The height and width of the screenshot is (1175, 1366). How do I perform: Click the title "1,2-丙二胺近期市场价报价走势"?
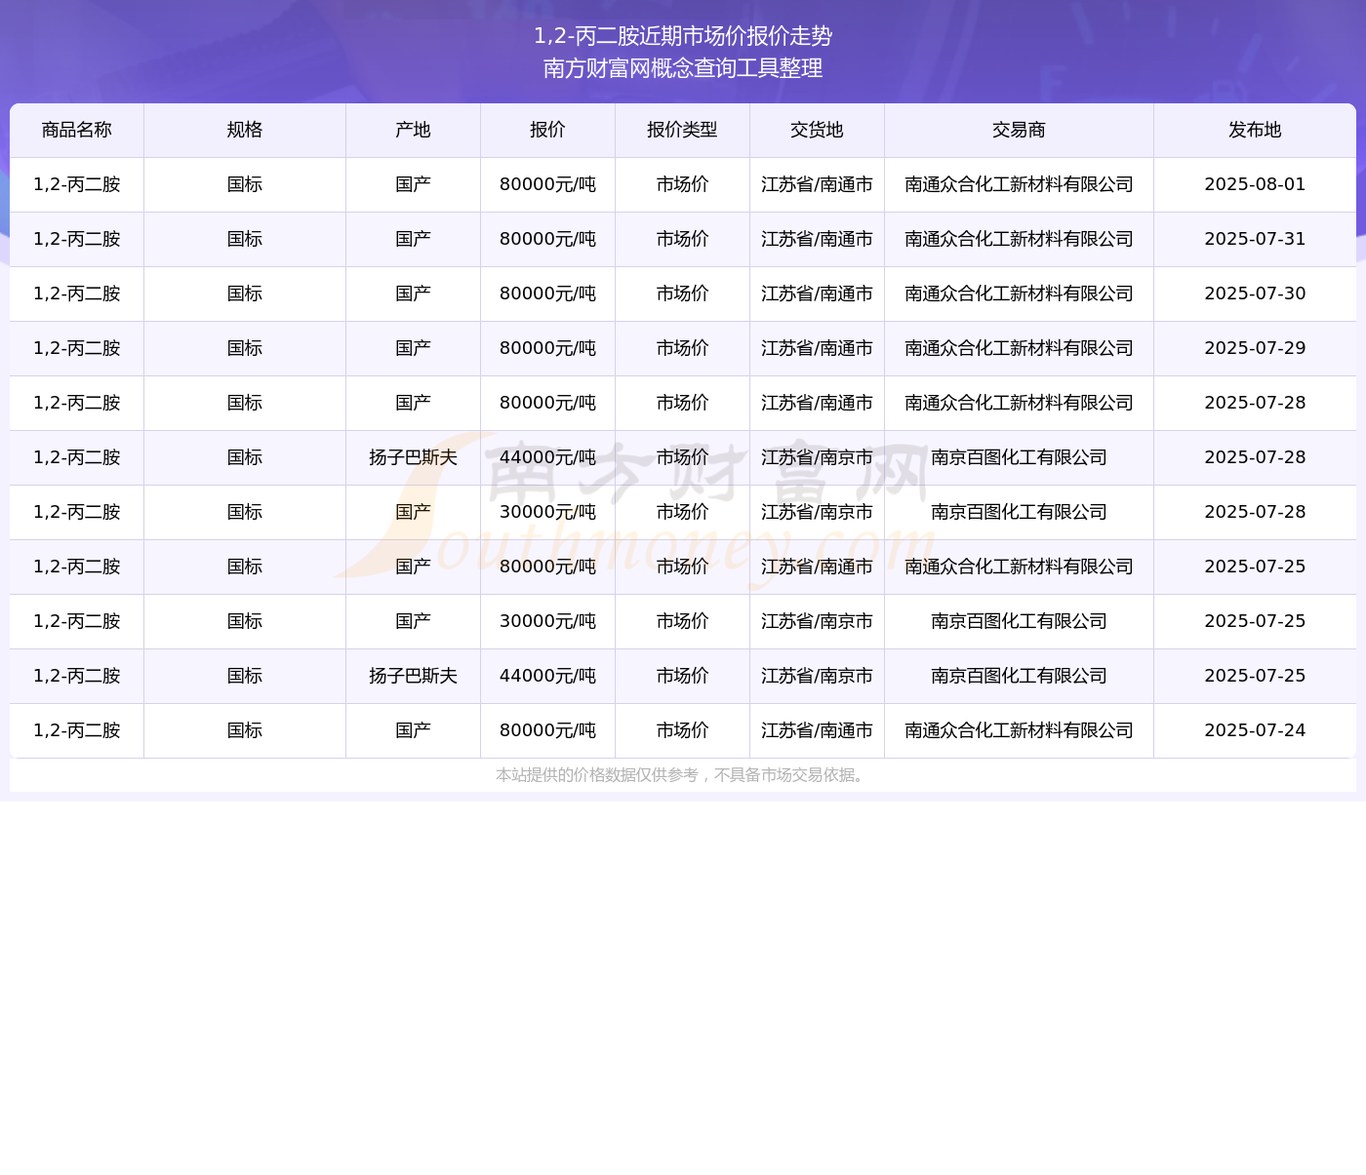[x=683, y=36]
